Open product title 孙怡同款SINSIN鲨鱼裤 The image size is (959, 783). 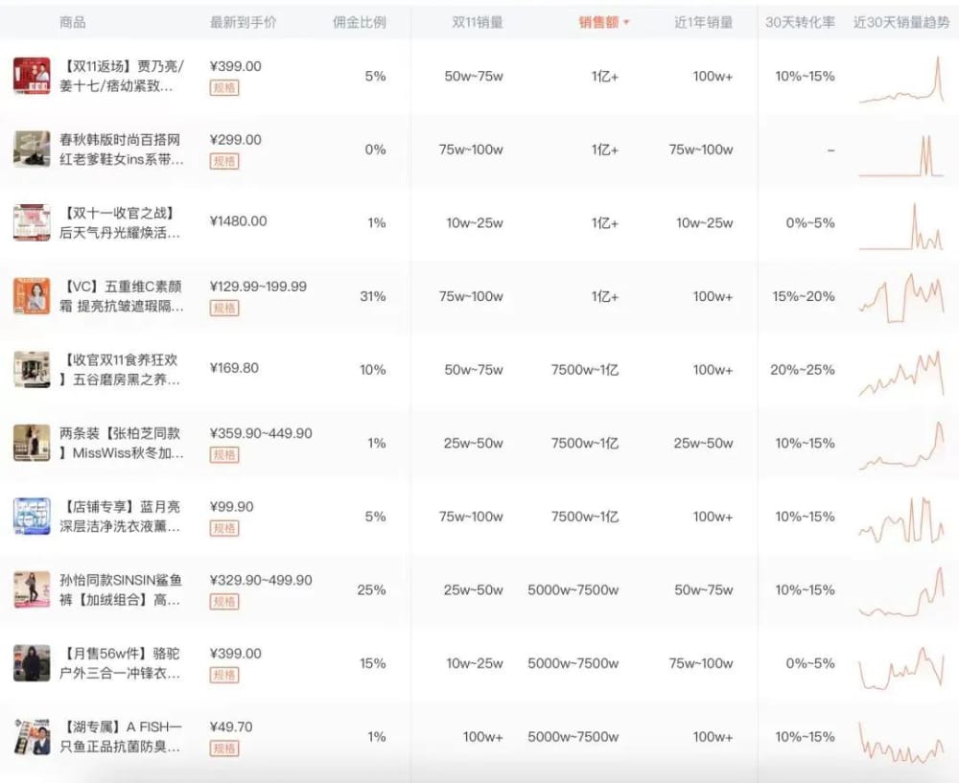[x=121, y=589]
